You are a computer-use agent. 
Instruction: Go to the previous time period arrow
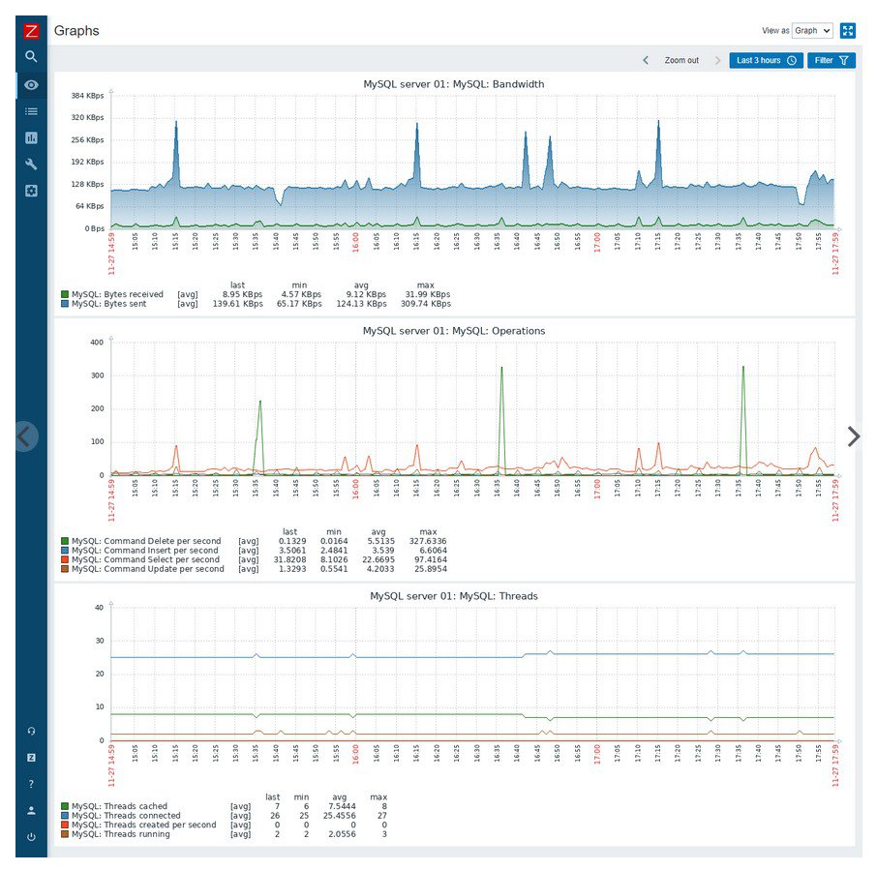(646, 60)
